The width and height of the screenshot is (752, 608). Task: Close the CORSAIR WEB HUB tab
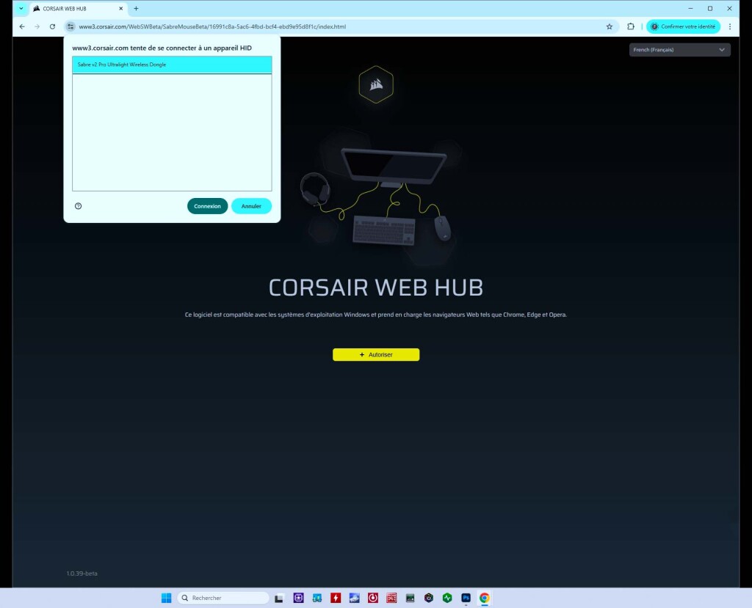[121, 9]
